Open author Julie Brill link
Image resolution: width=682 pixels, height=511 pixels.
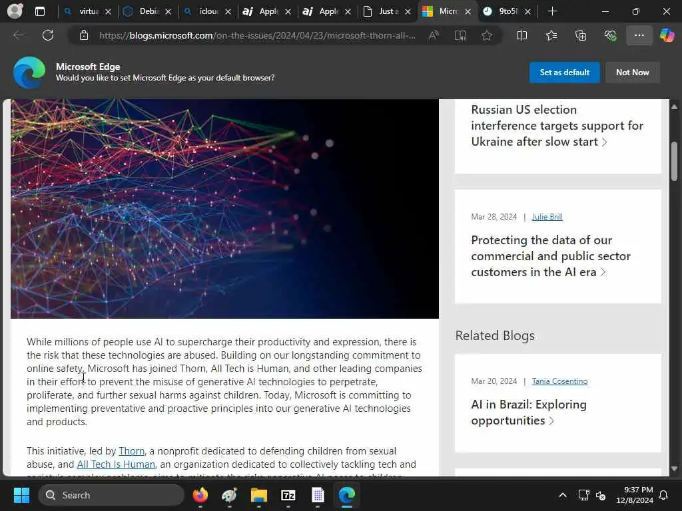547,217
